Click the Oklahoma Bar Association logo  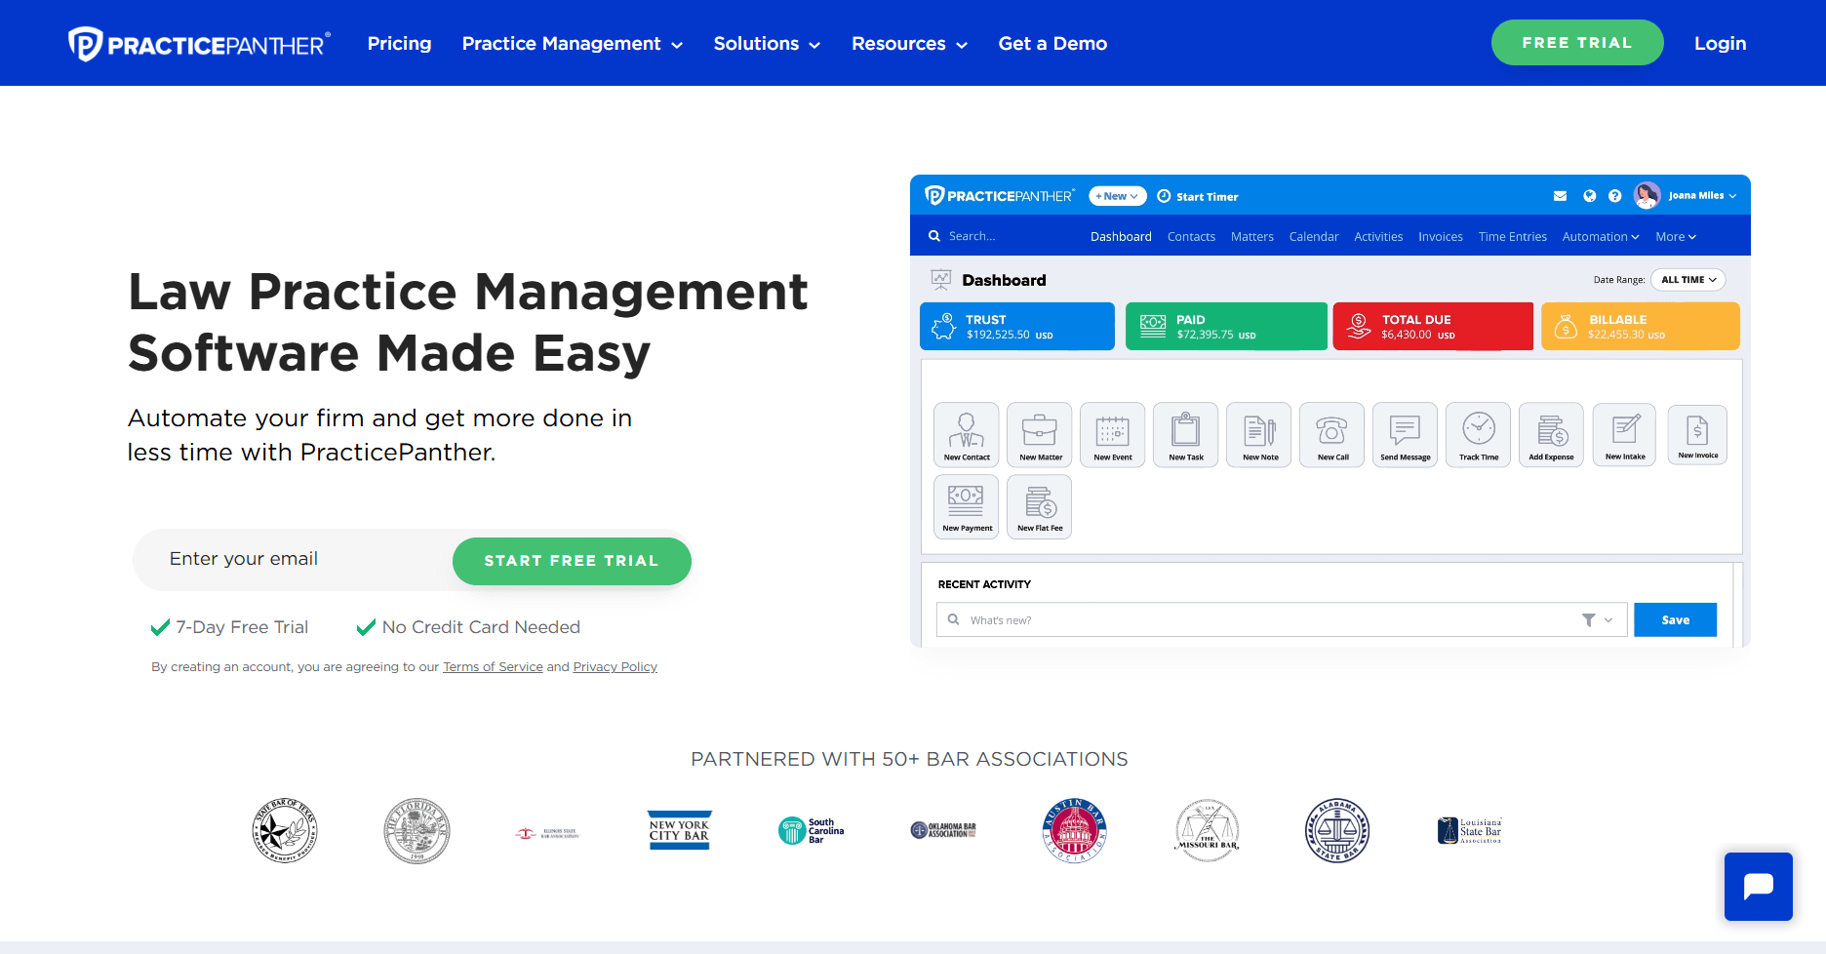pos(943,831)
